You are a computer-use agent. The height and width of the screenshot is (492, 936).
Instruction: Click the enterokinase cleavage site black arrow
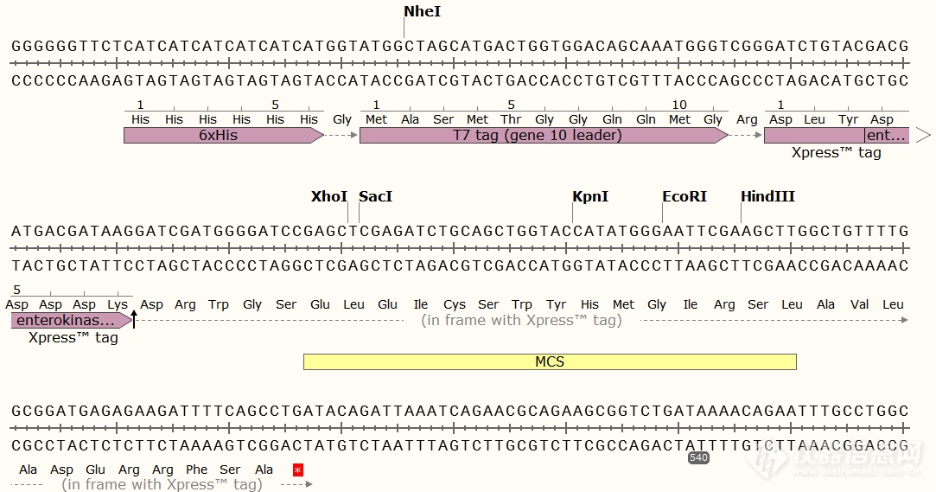(x=134, y=321)
